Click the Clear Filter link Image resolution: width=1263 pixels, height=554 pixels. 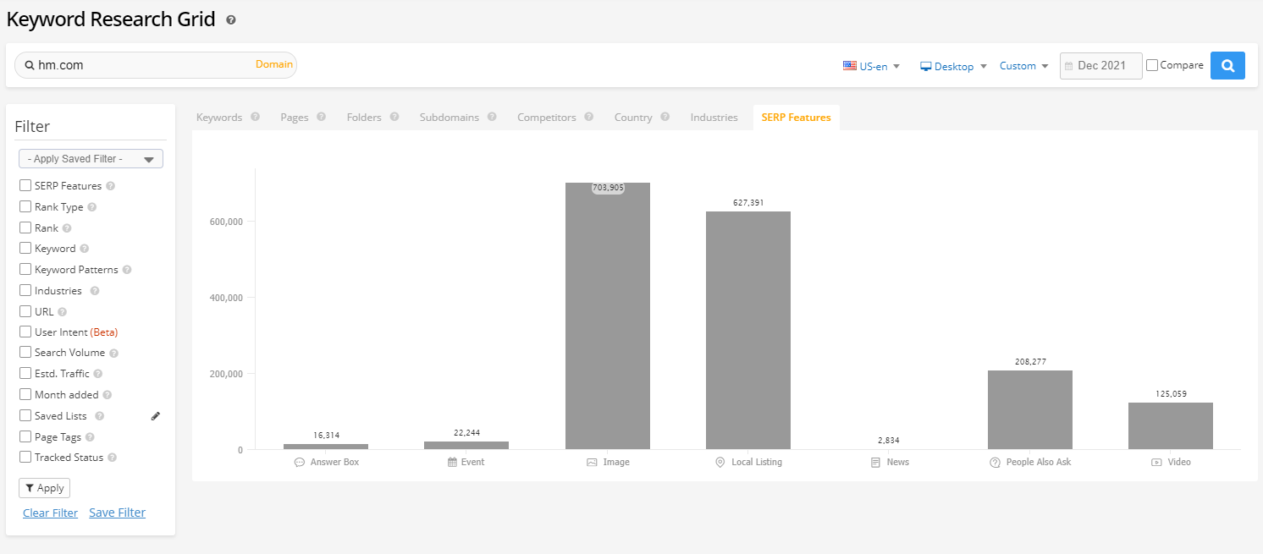(x=50, y=513)
